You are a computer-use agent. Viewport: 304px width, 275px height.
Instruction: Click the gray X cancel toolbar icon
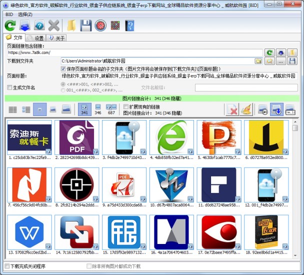[x=53, y=25]
